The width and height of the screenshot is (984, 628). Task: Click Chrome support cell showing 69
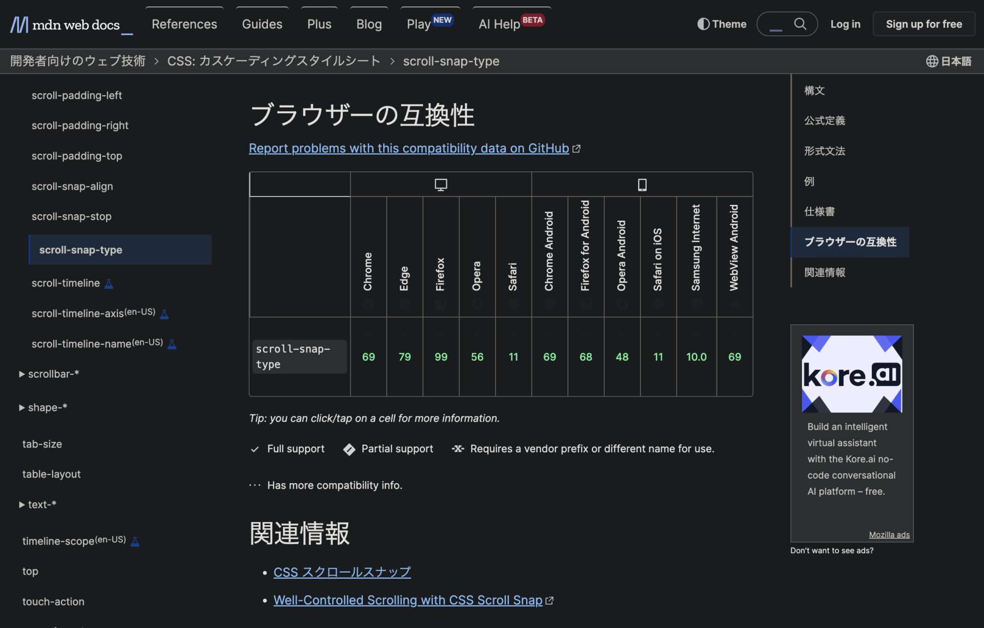tap(368, 357)
